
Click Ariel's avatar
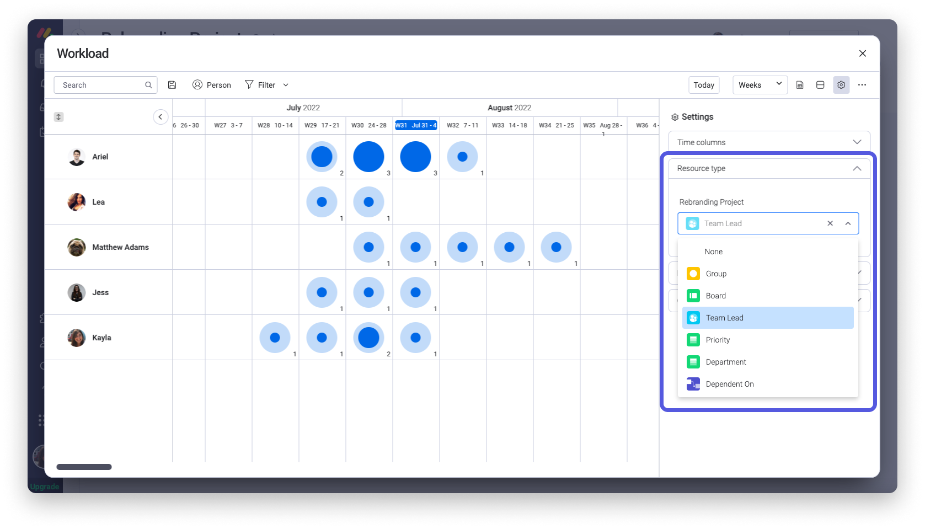coord(77,157)
